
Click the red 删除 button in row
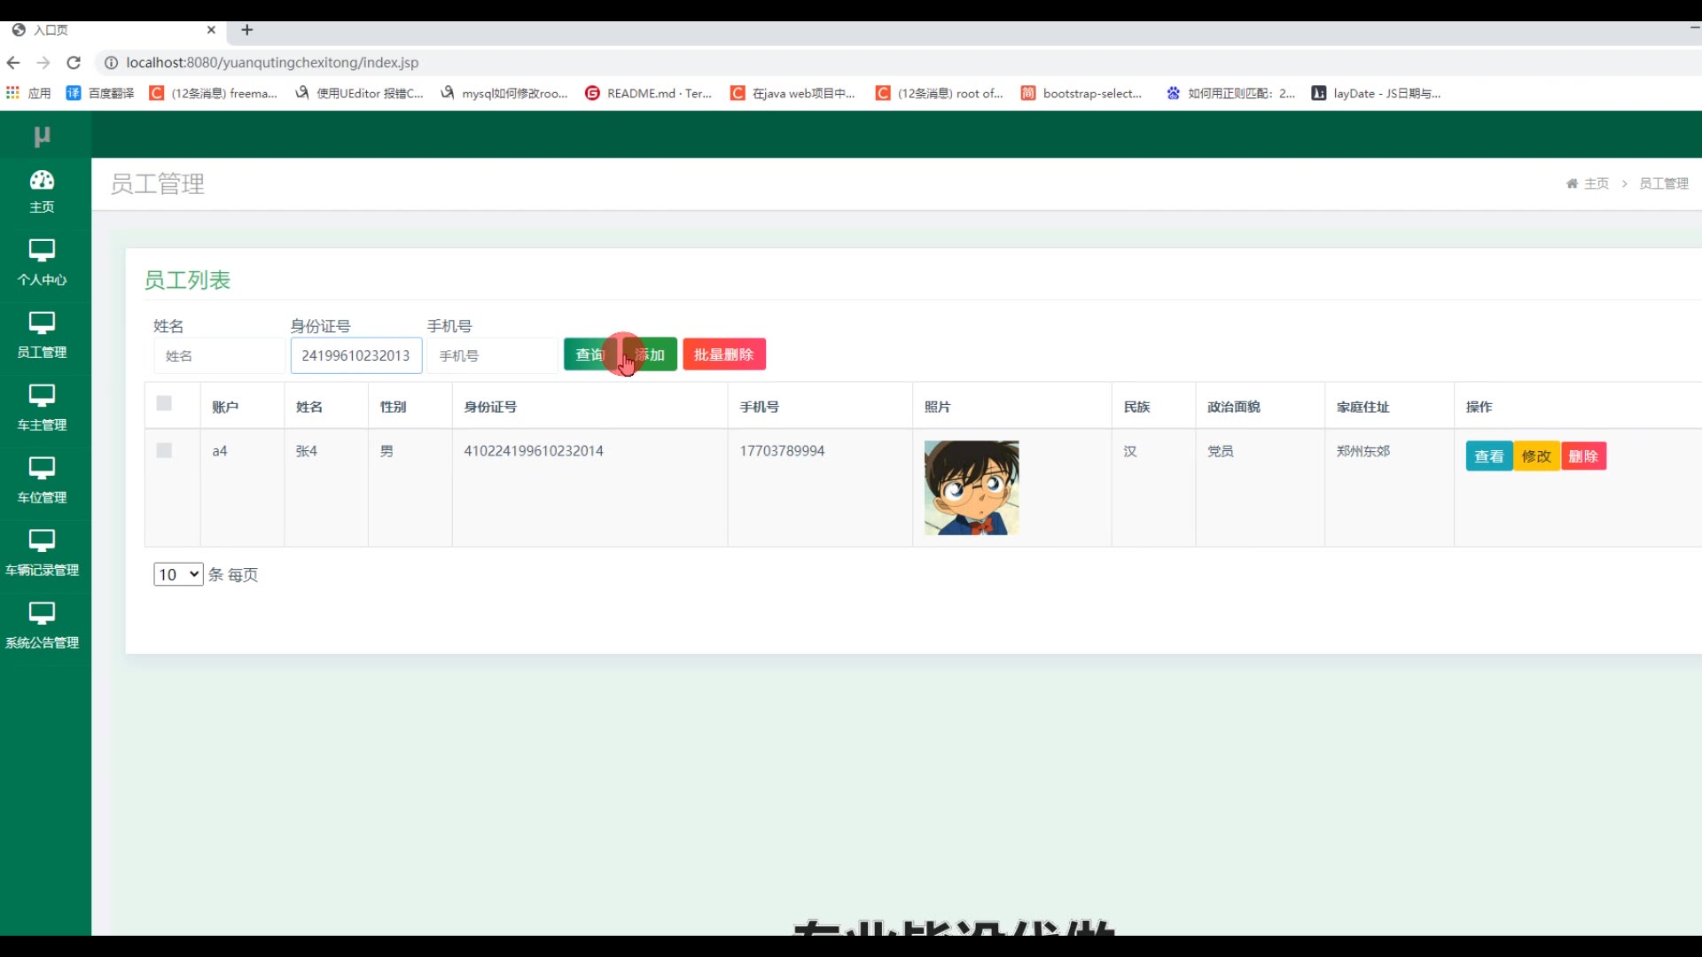(x=1583, y=456)
